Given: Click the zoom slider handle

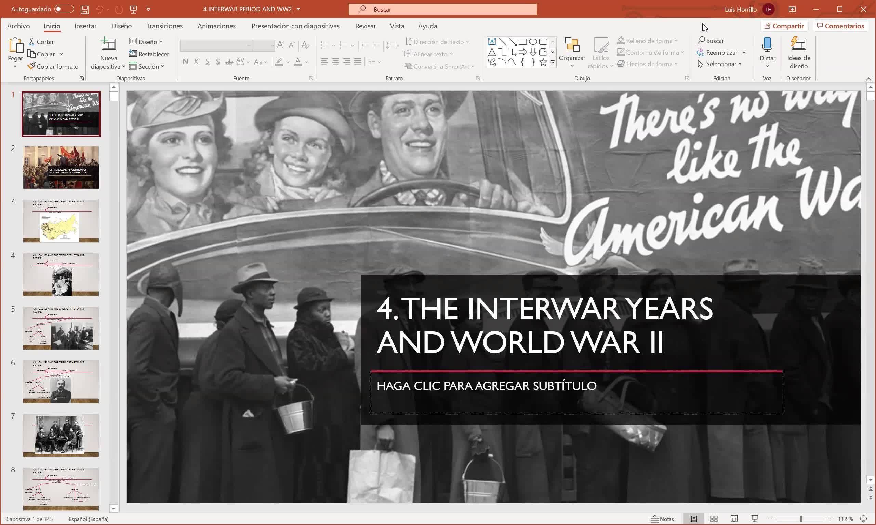Looking at the screenshot, I should (x=801, y=519).
